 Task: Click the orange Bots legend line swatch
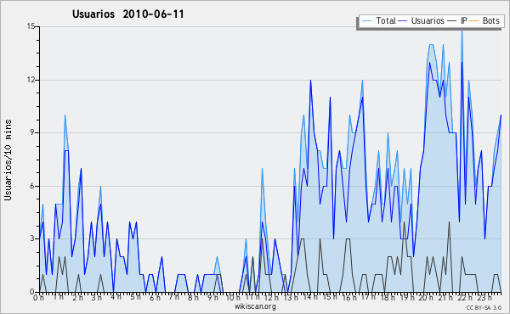[474, 21]
